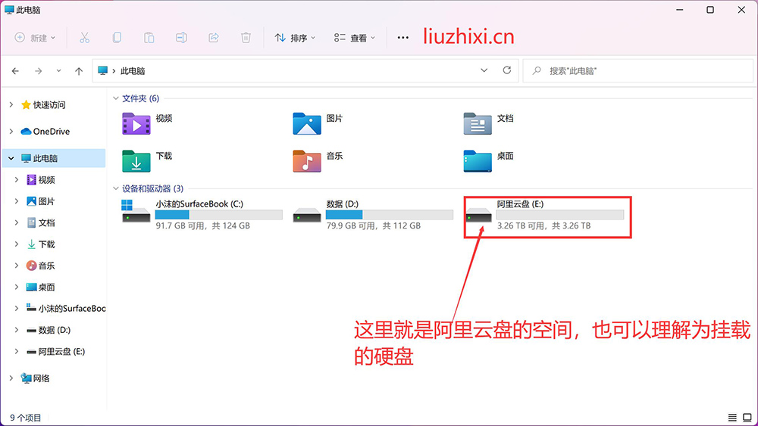Click the Rename icon in toolbar

point(181,37)
